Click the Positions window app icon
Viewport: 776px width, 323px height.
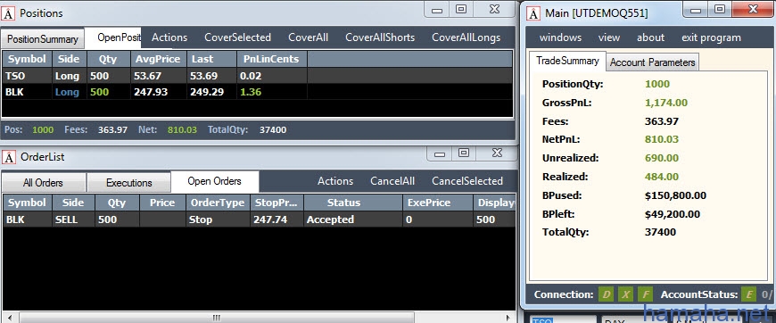click(x=8, y=13)
